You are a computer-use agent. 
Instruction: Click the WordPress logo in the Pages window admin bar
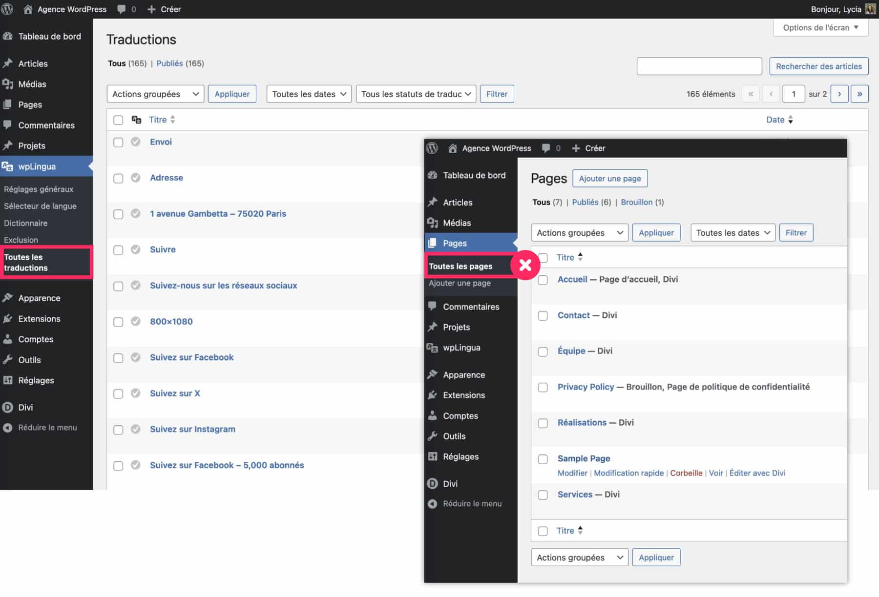point(432,148)
